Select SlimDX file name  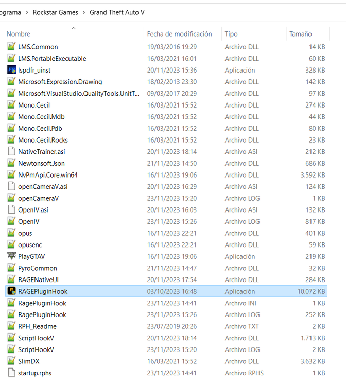coord(29,361)
